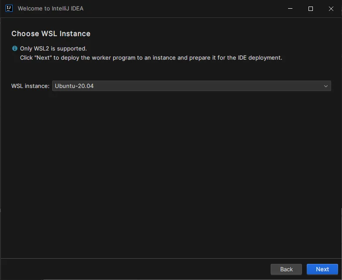342x280 pixels.
Task: Minimize the Welcome to IntelliJ IDEA window
Action: coord(290,9)
